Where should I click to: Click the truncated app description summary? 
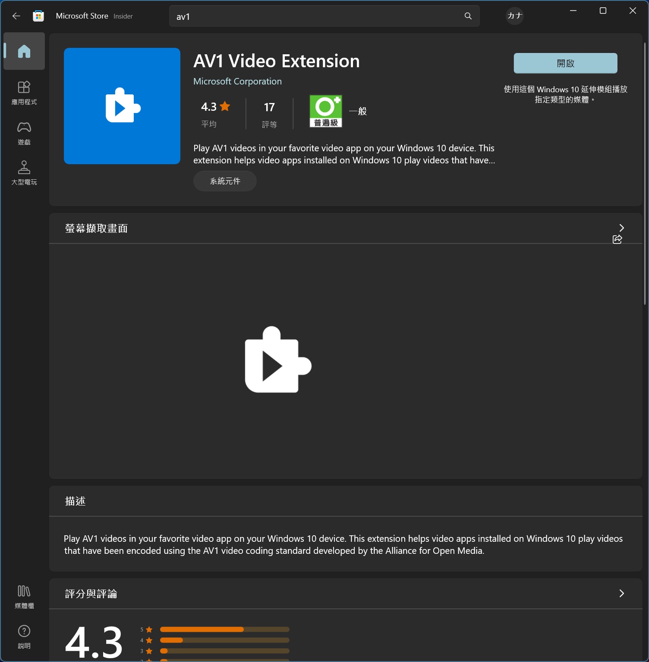pyautogui.click(x=344, y=154)
